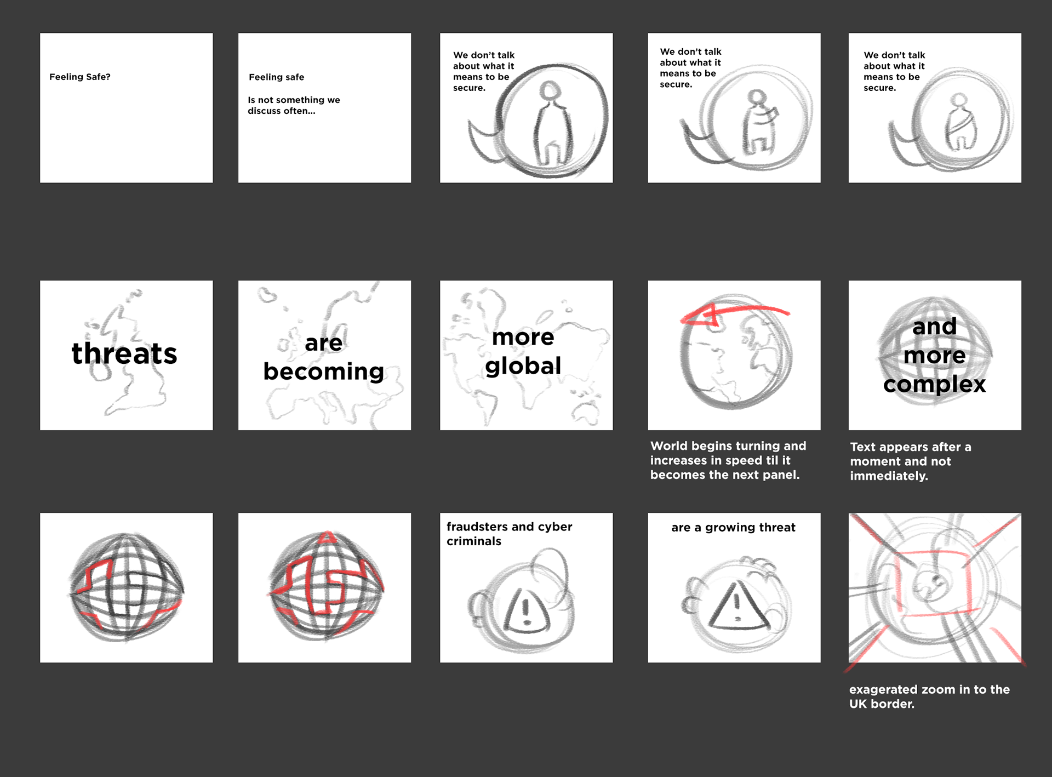Select the 'are becoming' Europe map panel
The image size is (1052, 777).
(324, 355)
